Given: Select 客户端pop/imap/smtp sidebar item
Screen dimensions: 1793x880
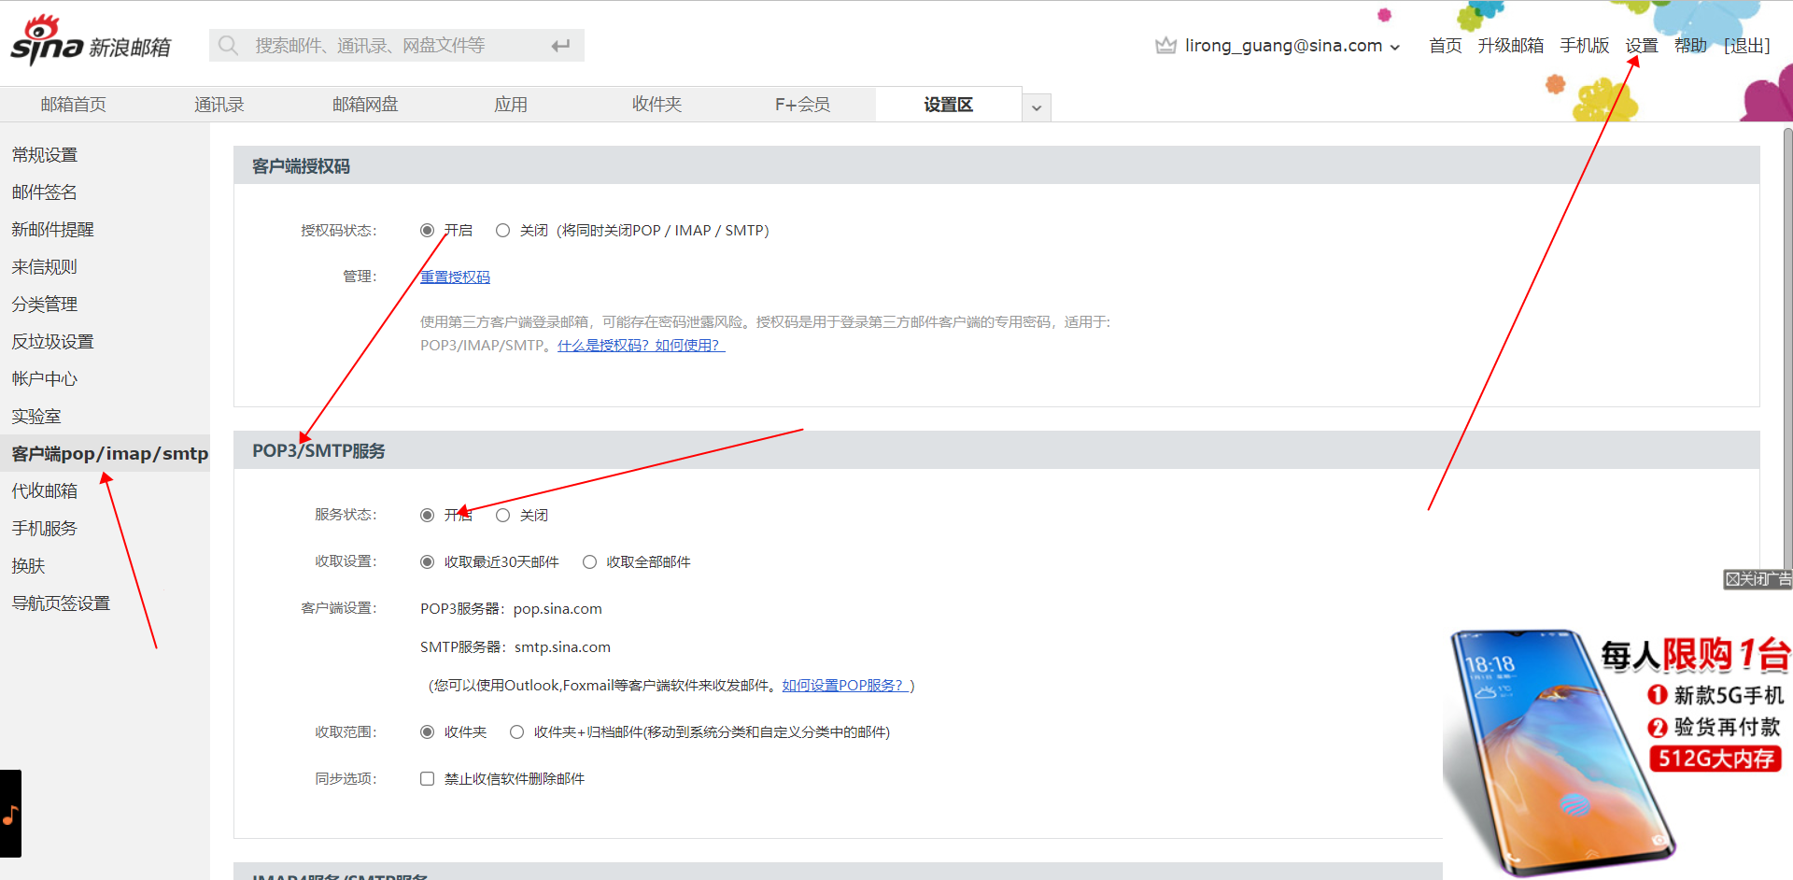Looking at the screenshot, I should click(105, 453).
